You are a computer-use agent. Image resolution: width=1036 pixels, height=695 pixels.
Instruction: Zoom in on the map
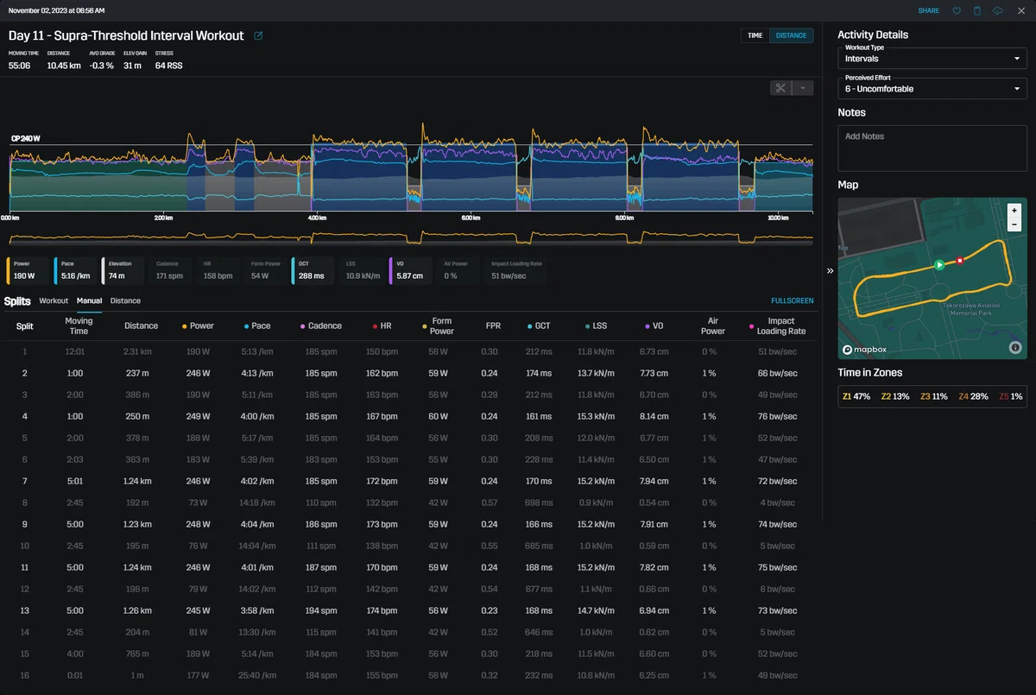pyautogui.click(x=1014, y=210)
